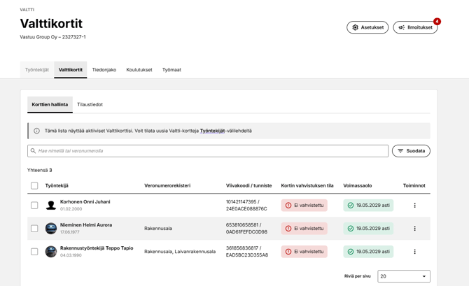Click barcode 653810658581 / 0AD61FEFDC0D98

(246, 229)
